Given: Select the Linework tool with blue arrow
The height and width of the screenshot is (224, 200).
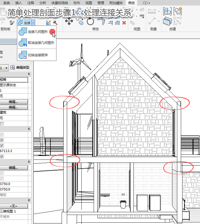Looking at the screenshot, I should click(142, 16).
